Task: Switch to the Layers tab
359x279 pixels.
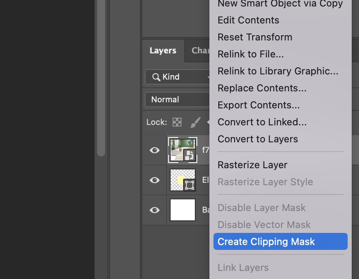Action: (163, 51)
